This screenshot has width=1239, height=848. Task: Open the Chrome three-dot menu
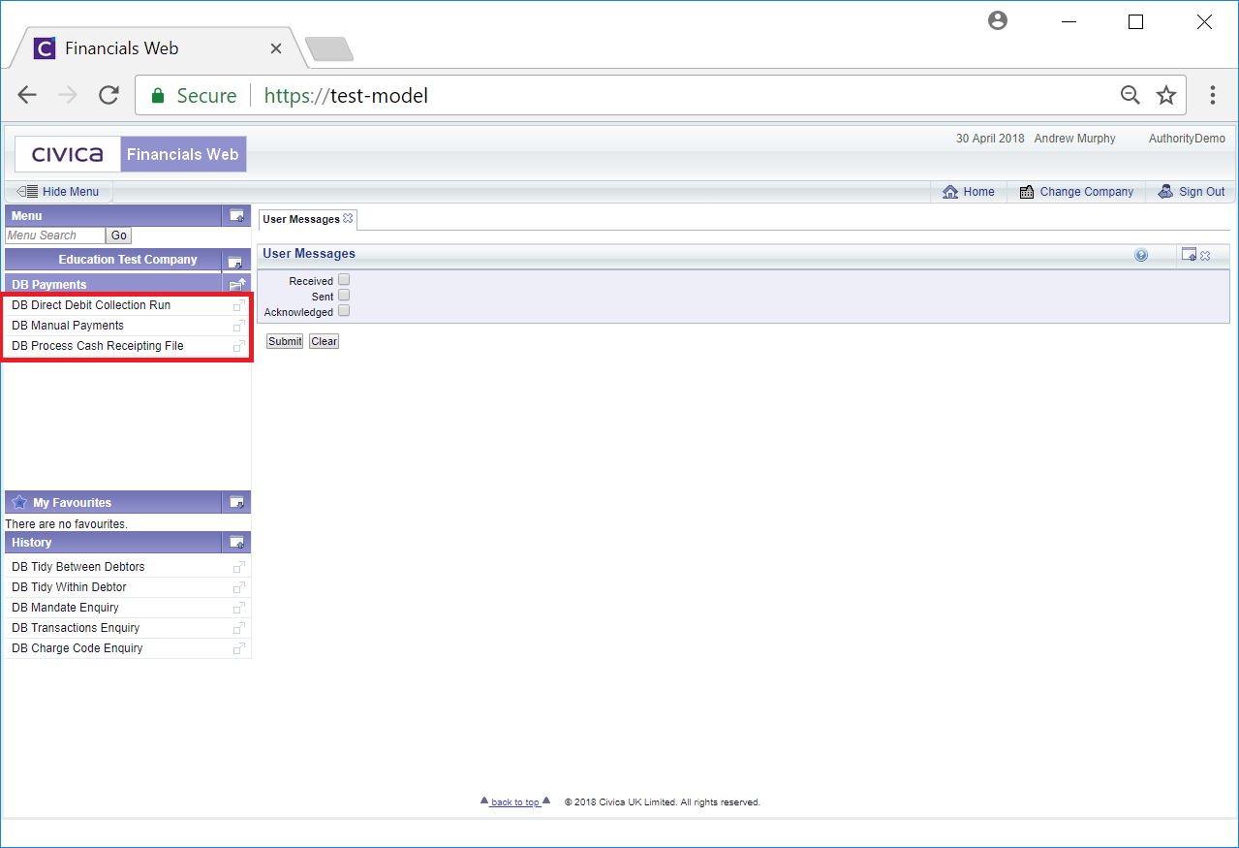1212,95
